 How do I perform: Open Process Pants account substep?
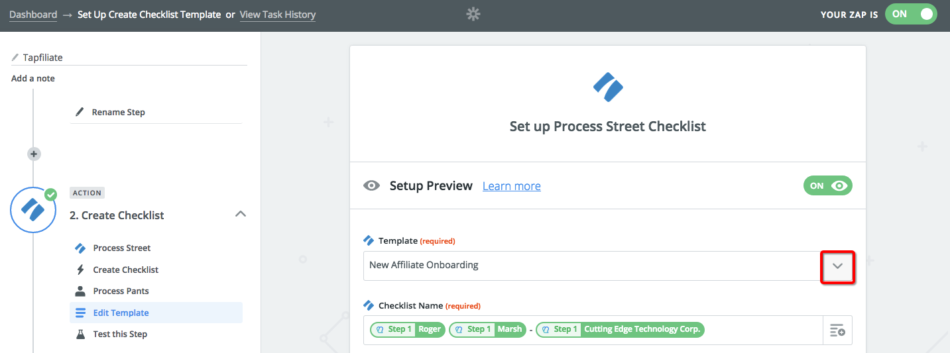pos(121,291)
